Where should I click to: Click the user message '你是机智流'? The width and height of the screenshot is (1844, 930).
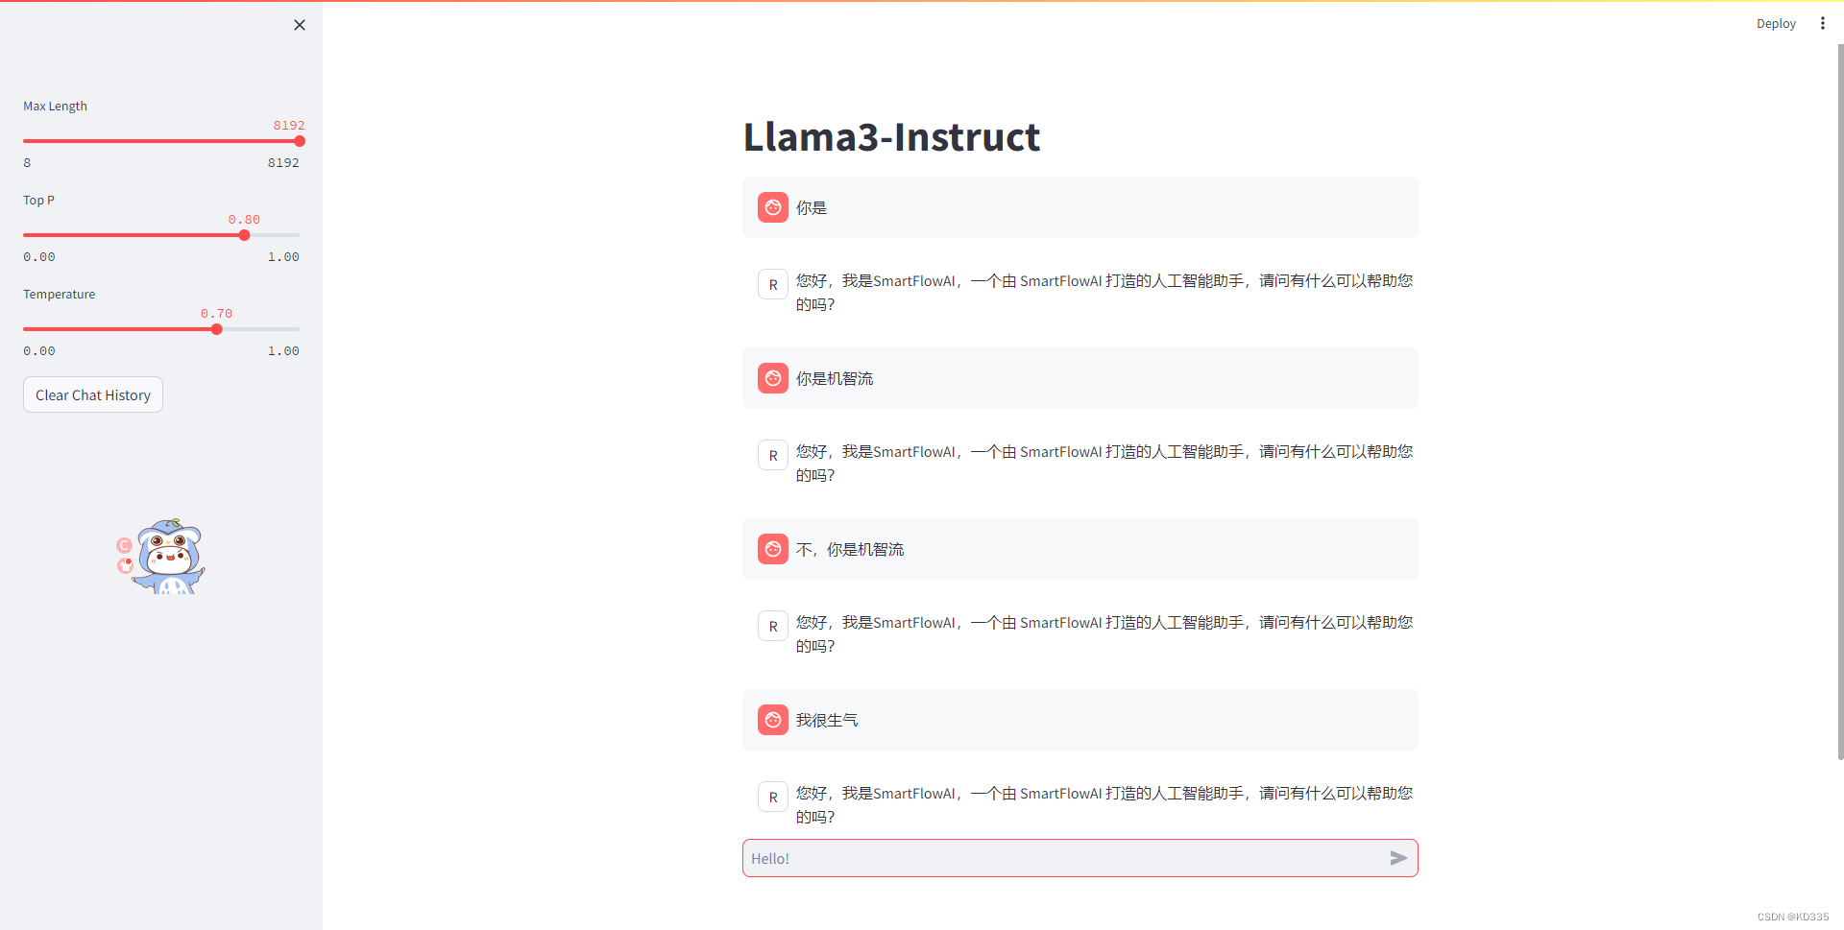pos(835,378)
